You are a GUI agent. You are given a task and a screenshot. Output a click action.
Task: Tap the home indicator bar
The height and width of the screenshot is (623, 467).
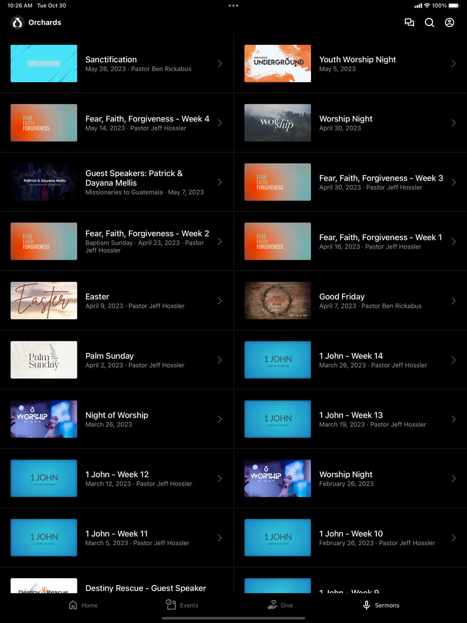click(233, 618)
